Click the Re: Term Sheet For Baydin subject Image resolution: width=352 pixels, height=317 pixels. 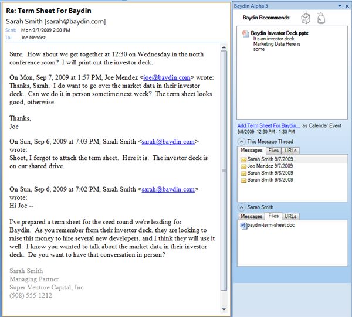click(49, 11)
